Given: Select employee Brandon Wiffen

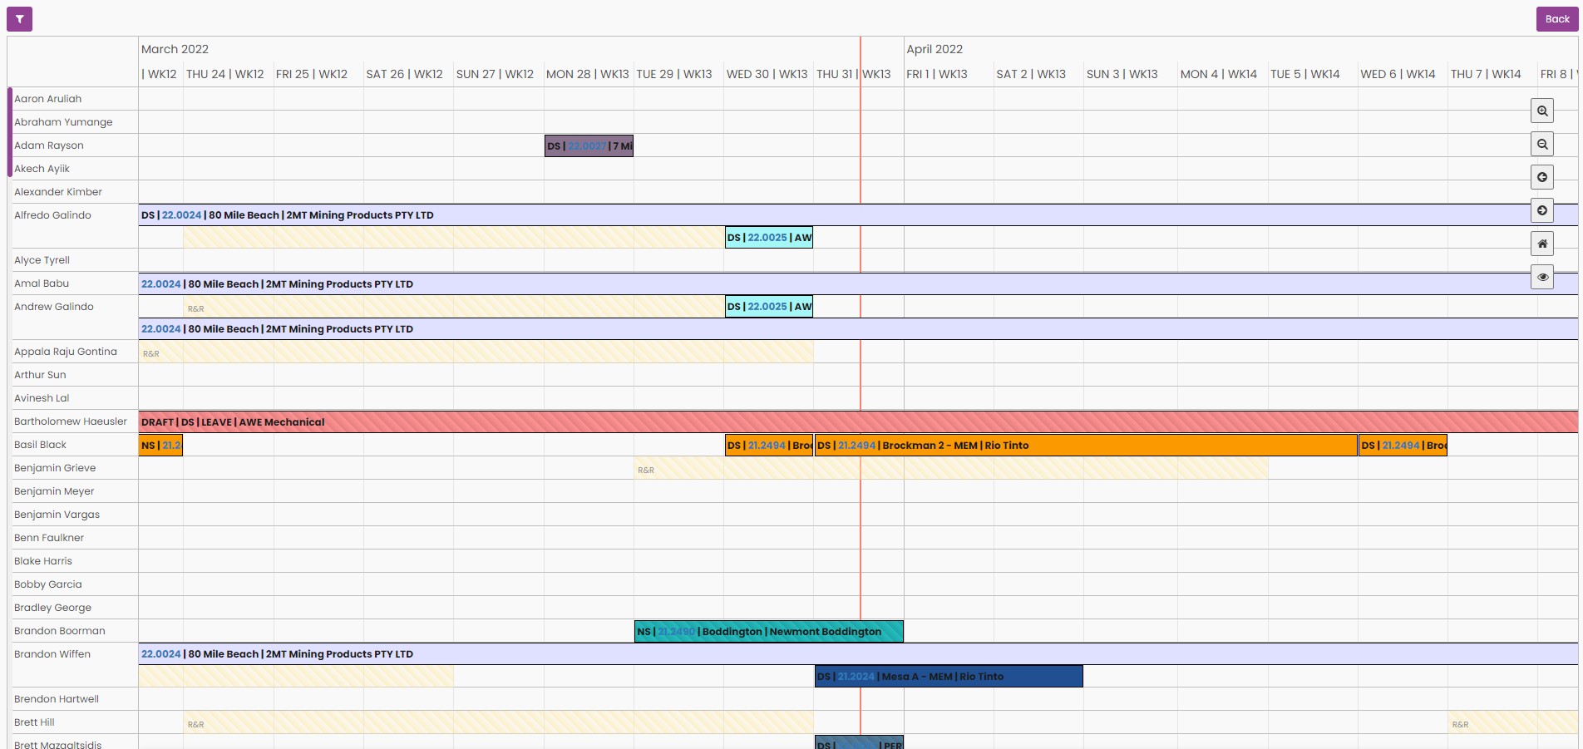Looking at the screenshot, I should [x=52, y=654].
